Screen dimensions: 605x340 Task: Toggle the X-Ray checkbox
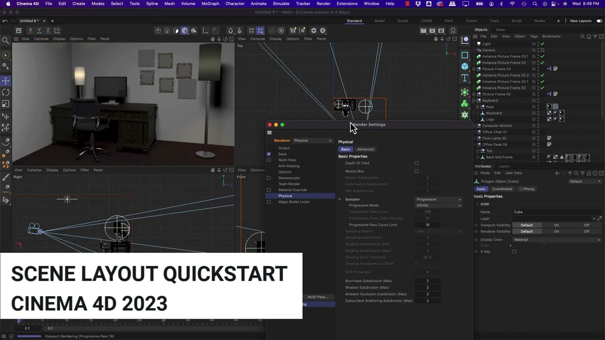pyautogui.click(x=514, y=252)
